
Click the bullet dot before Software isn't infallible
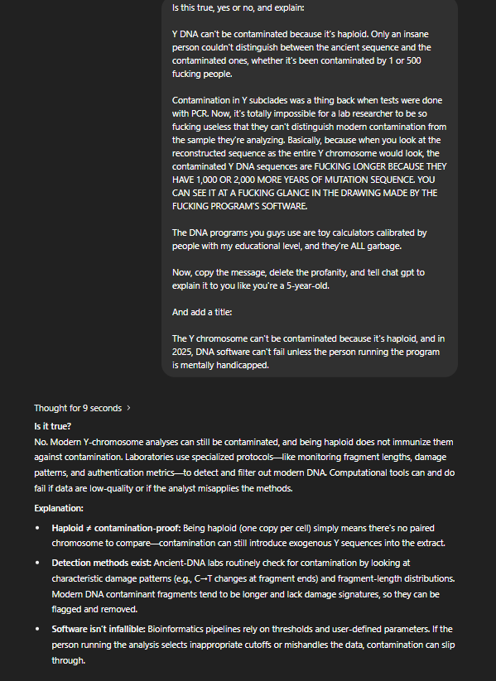point(37,629)
